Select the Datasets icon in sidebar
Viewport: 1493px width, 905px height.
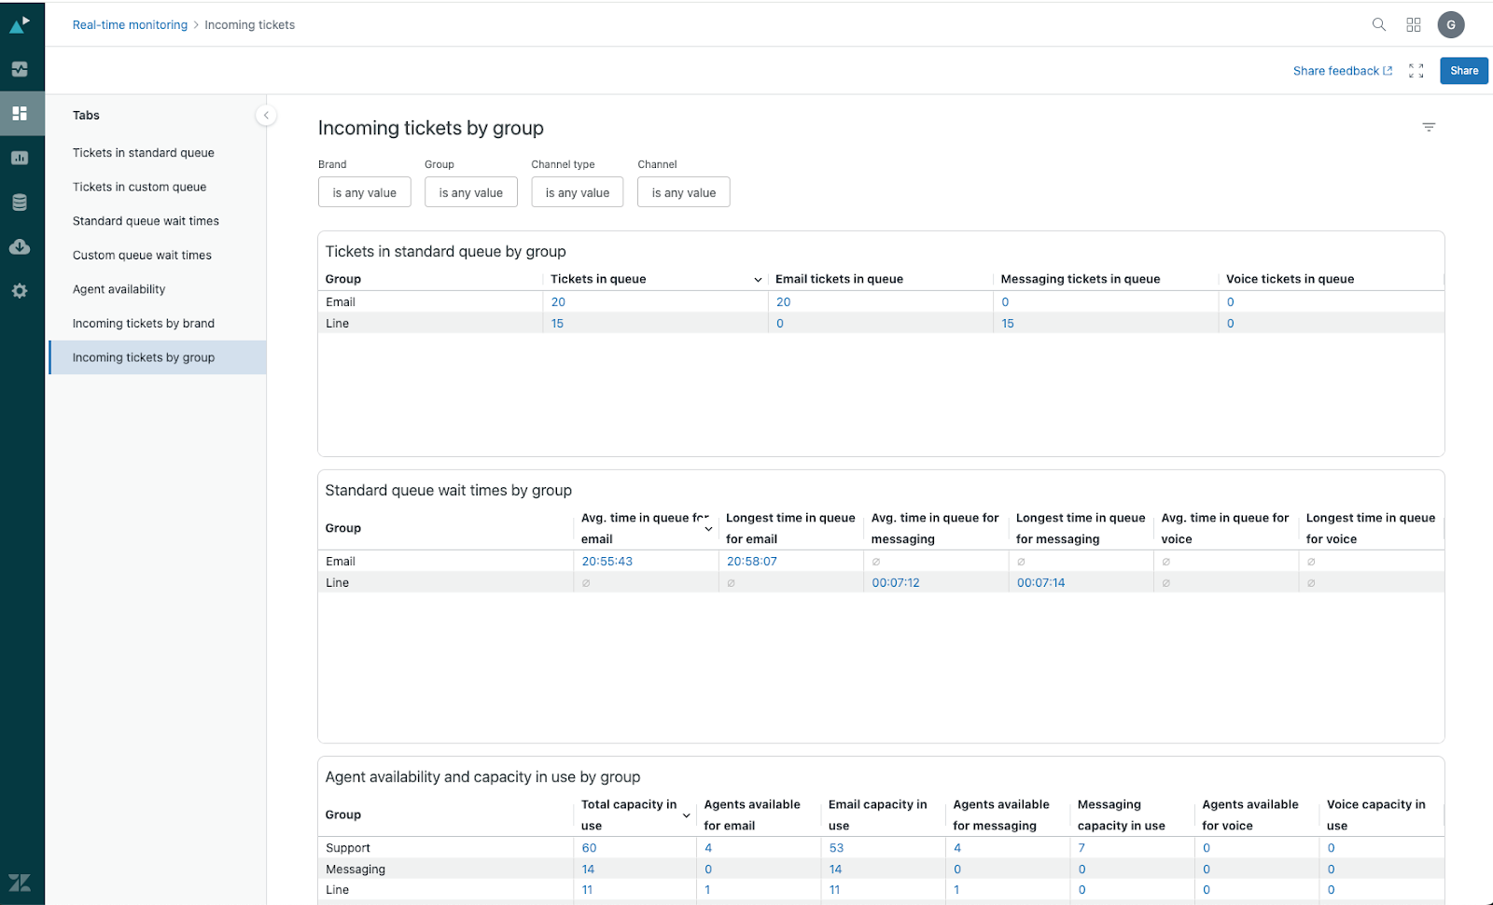[x=20, y=202]
